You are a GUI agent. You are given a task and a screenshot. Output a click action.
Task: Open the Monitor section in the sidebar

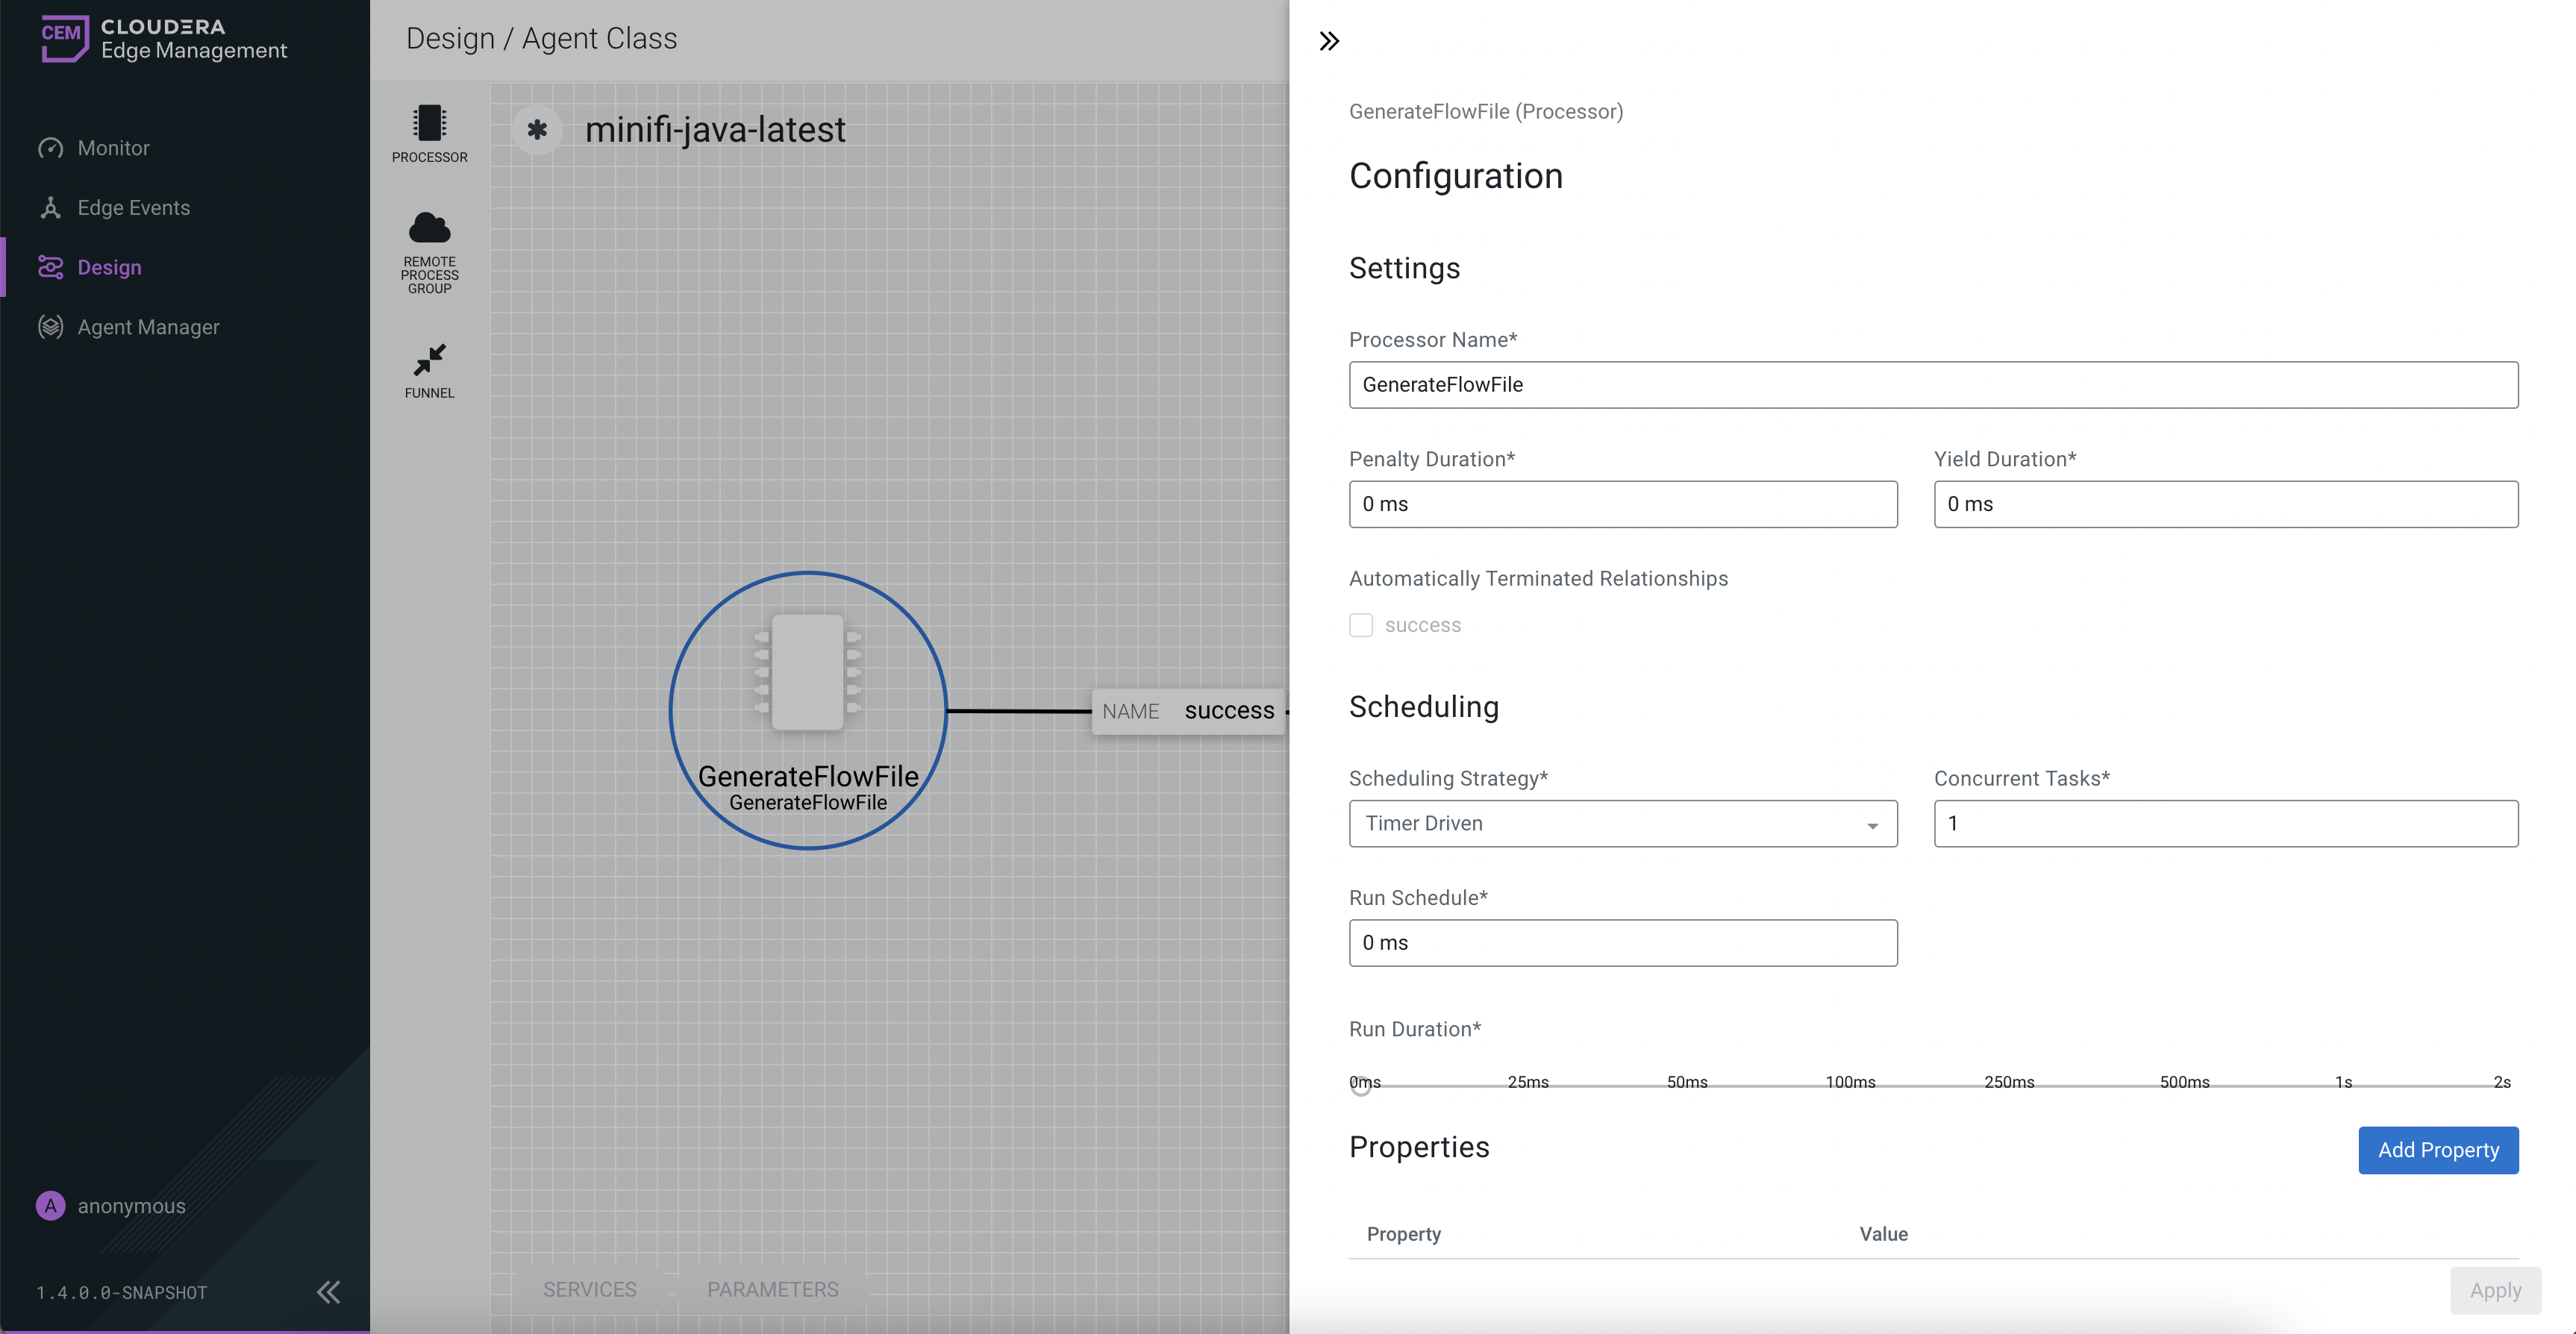point(111,147)
